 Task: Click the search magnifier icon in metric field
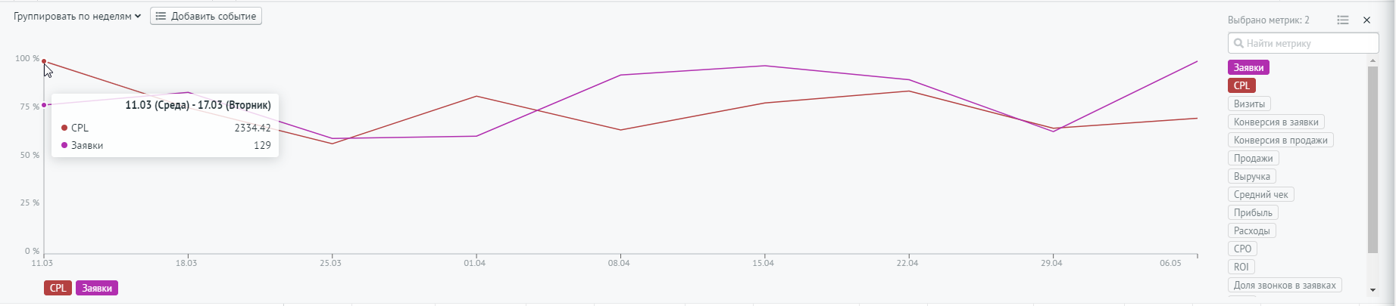1238,44
